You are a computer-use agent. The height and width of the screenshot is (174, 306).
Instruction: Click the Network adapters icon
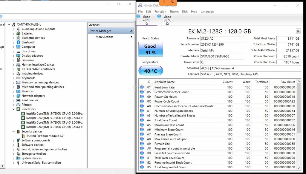point(18,96)
